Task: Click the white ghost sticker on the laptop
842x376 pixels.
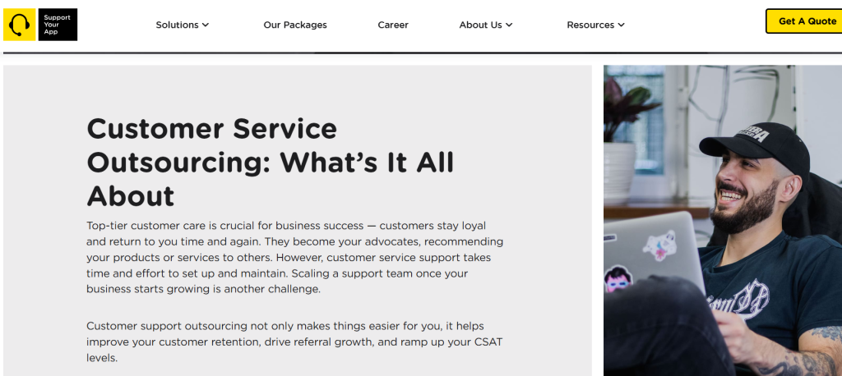Action: point(659,245)
